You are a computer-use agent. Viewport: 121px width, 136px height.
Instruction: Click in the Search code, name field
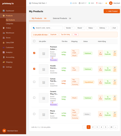(x=47, y=28)
